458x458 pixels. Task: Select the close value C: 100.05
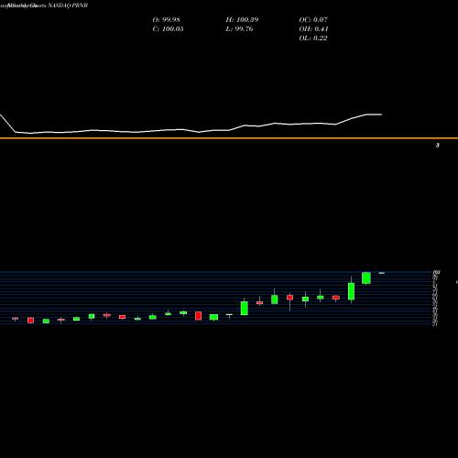168,29
